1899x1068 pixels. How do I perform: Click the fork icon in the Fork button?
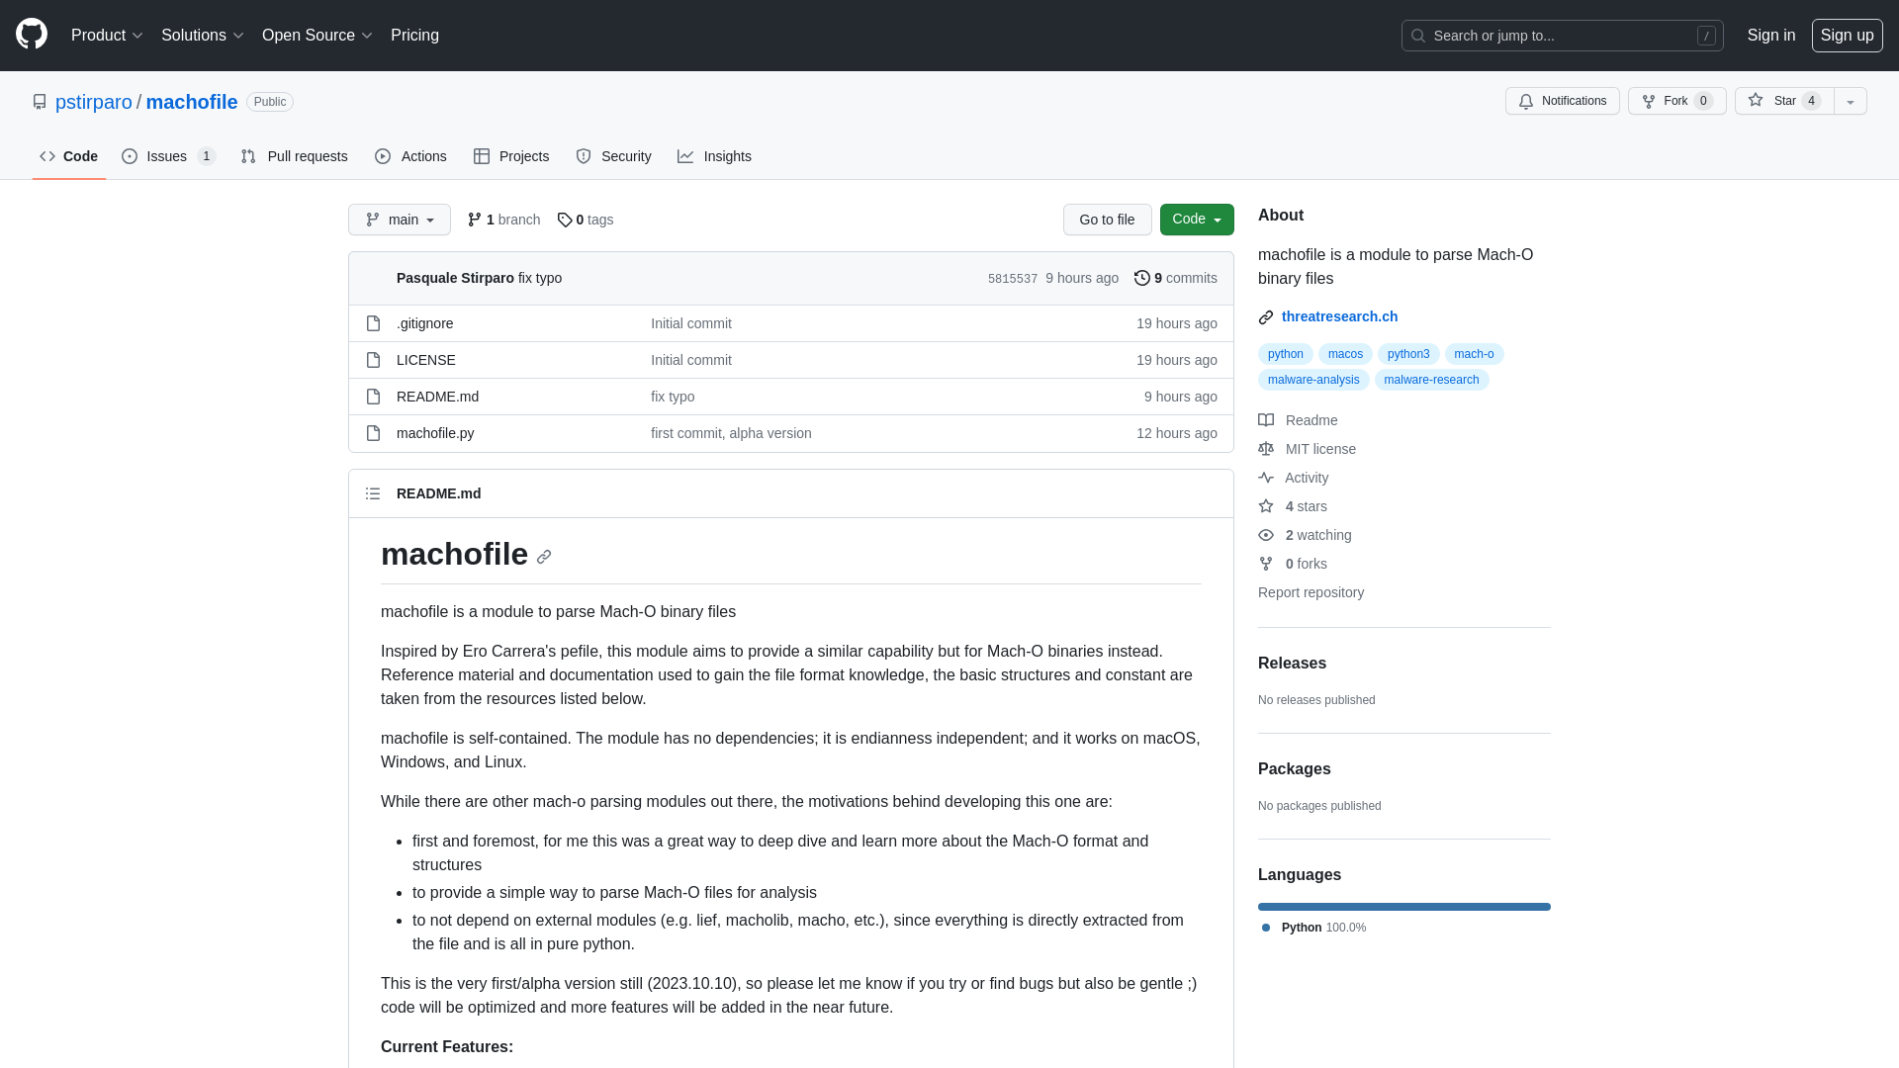click(x=1649, y=102)
